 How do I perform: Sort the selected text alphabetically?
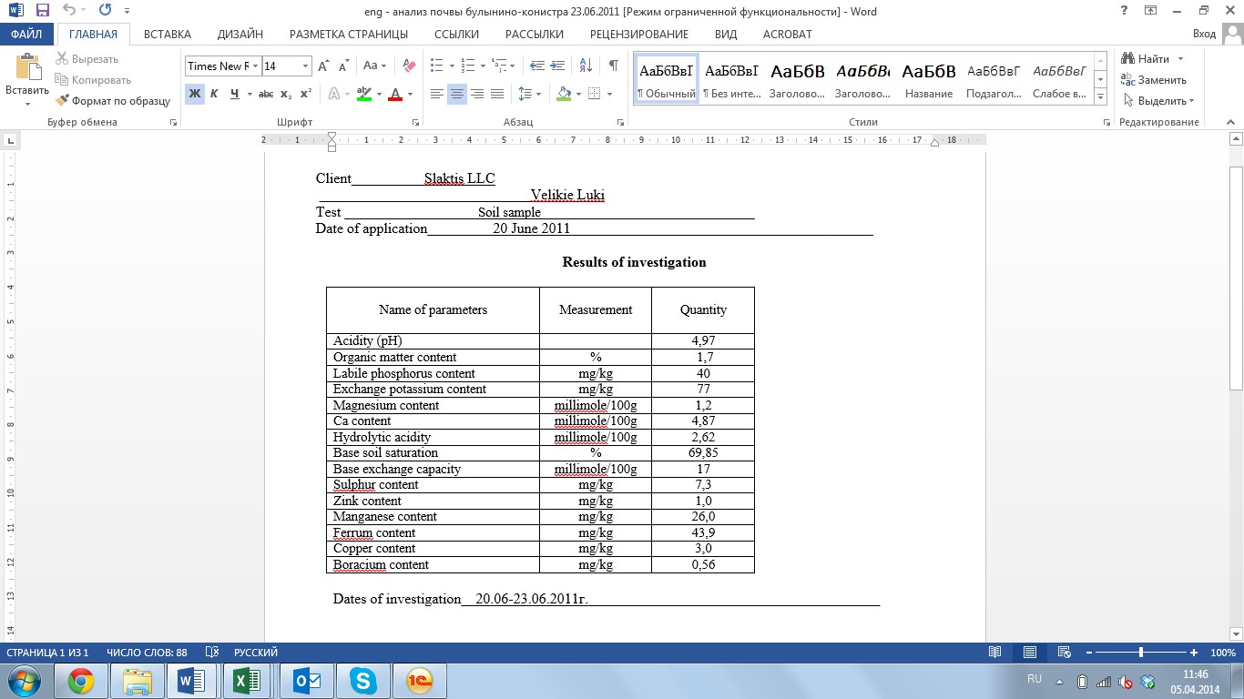(586, 66)
